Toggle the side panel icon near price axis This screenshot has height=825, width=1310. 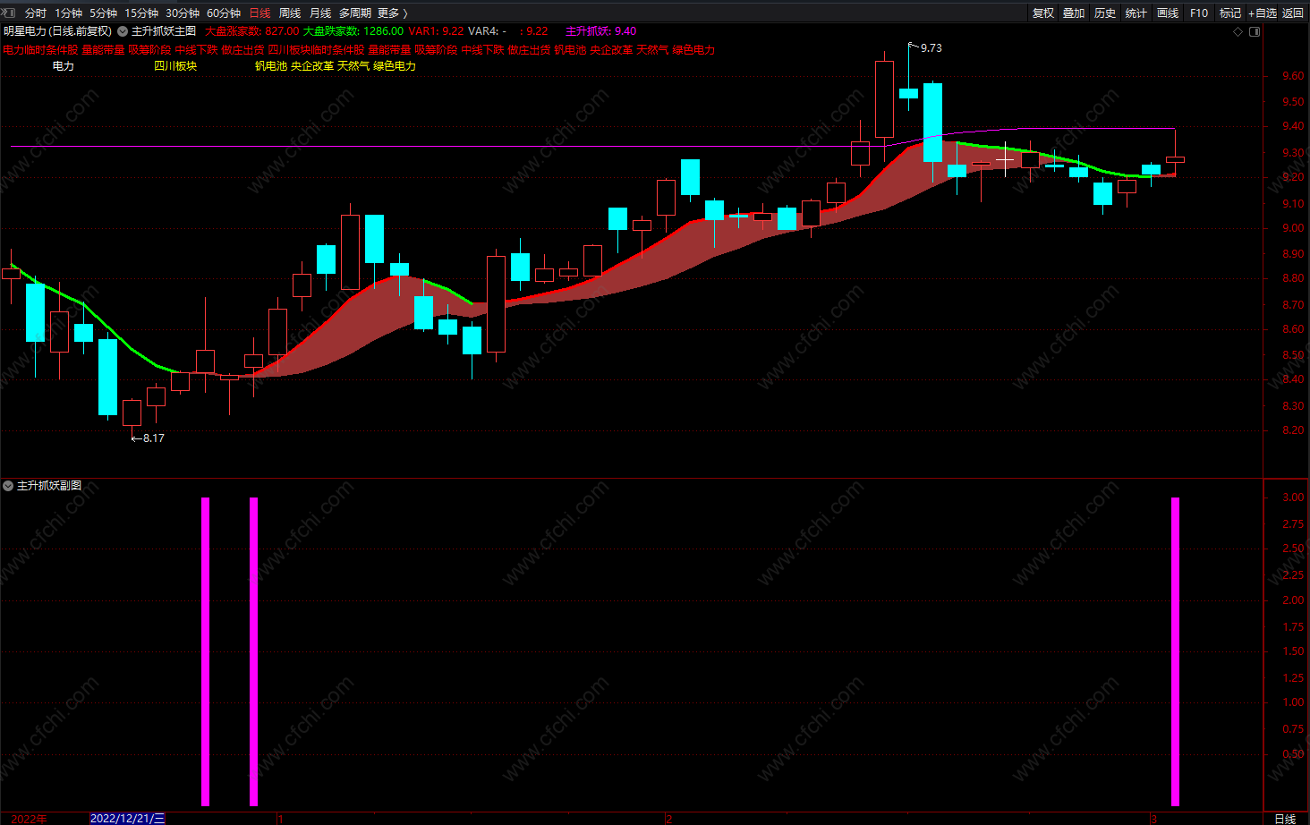1255,31
